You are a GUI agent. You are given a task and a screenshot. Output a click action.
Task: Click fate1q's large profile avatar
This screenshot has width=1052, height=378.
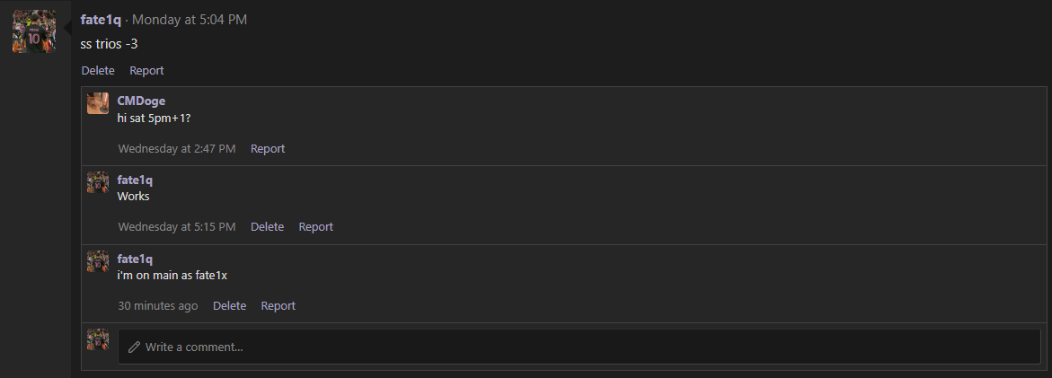pyautogui.click(x=34, y=31)
